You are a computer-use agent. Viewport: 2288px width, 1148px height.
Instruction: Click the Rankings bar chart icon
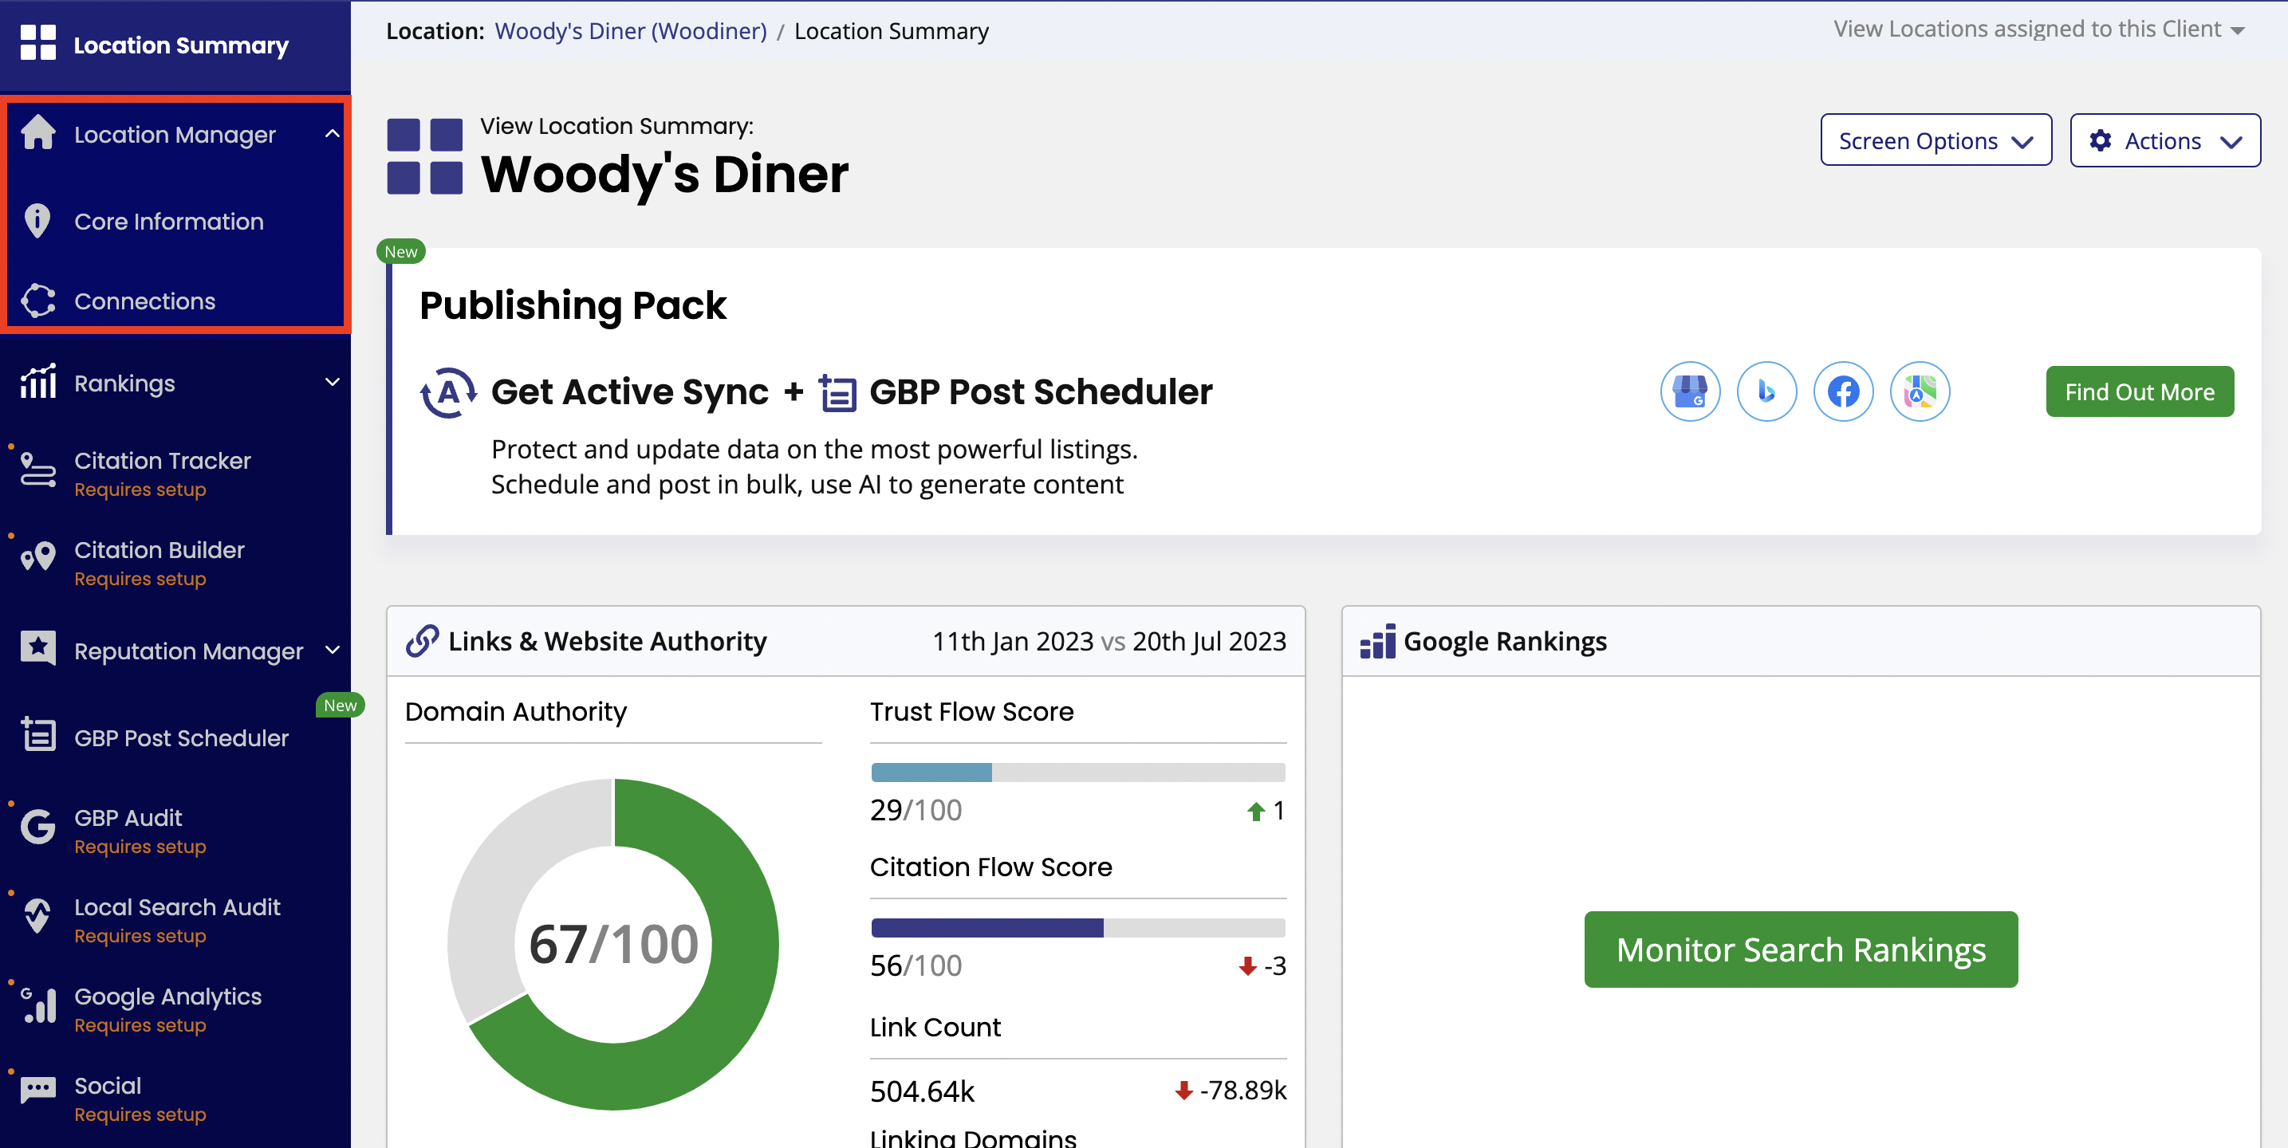[x=38, y=382]
